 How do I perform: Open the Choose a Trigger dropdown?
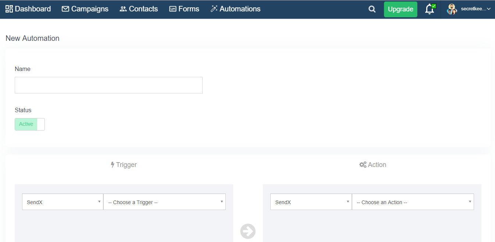[164, 202]
